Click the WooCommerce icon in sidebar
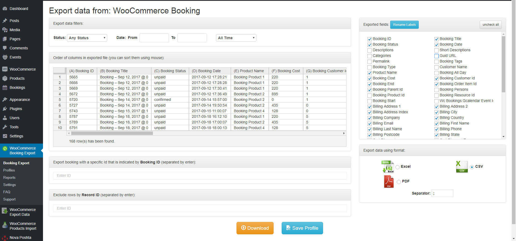Viewport: 516px width, 241px height. point(5,69)
